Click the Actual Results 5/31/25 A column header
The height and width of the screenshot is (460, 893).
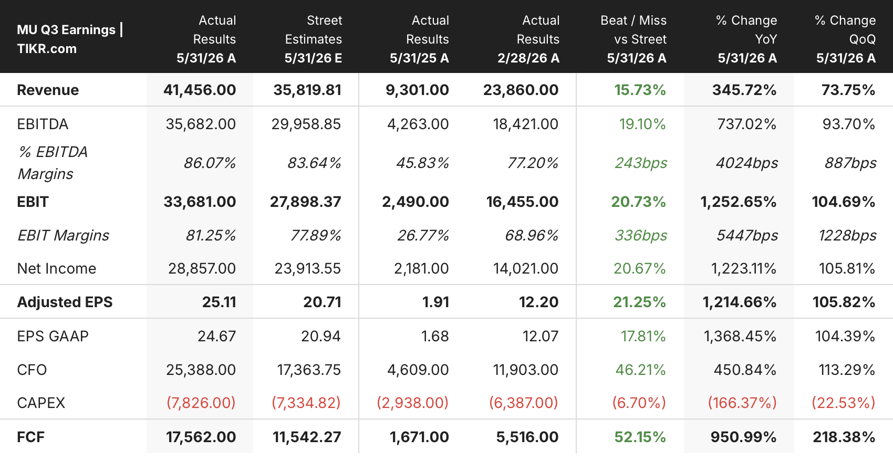pyautogui.click(x=419, y=39)
